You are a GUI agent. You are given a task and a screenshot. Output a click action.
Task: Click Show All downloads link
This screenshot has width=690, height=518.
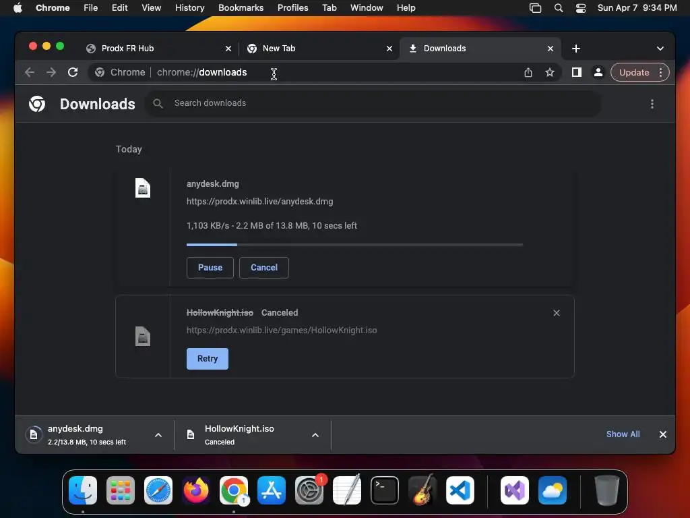coord(623,434)
